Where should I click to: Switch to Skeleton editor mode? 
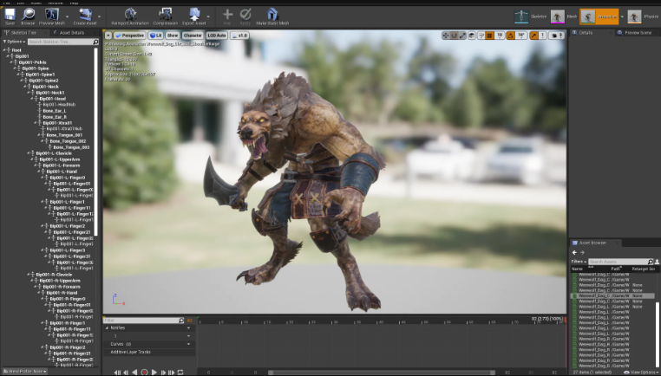click(531, 16)
